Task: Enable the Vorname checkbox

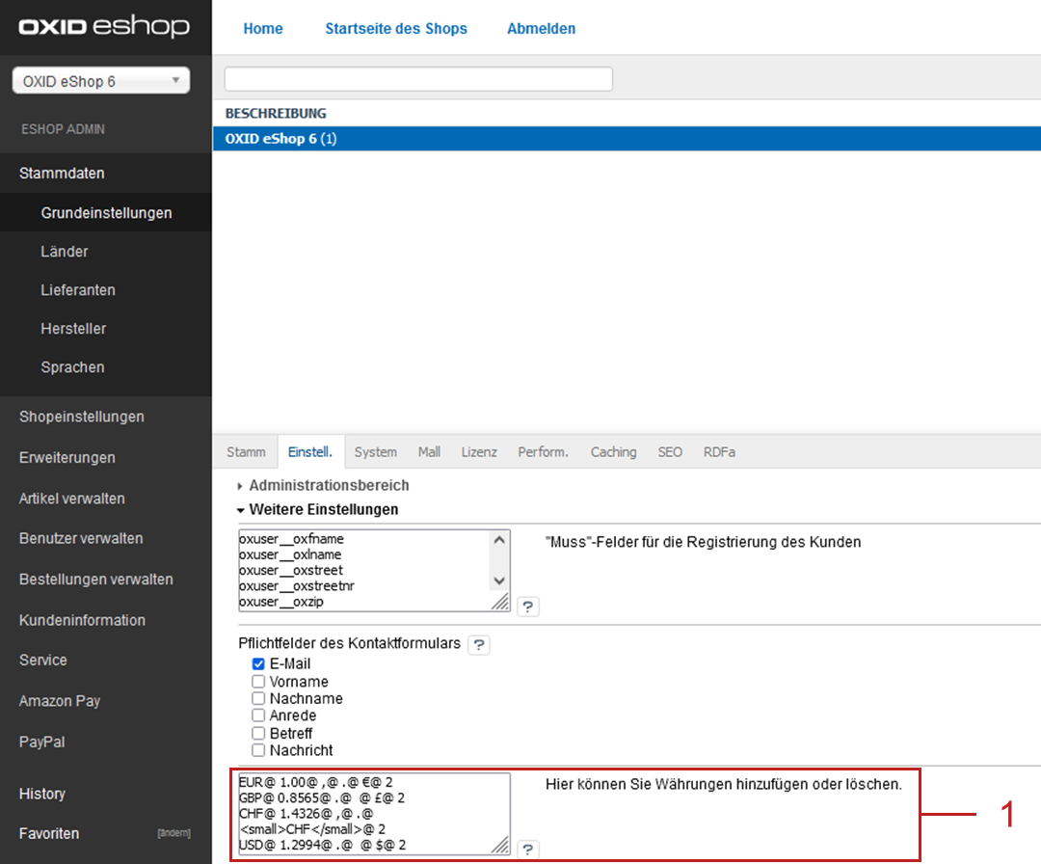Action: coord(258,682)
